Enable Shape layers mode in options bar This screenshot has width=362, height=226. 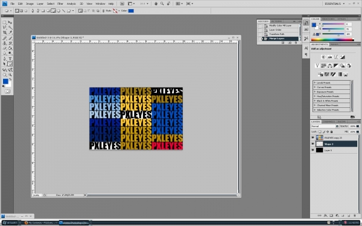point(17,11)
